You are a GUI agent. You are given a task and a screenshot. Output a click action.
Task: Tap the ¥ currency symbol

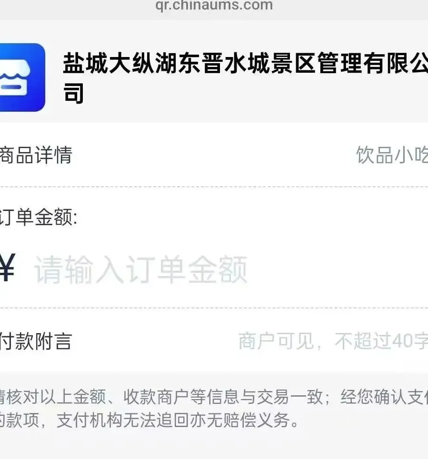pyautogui.click(x=7, y=267)
